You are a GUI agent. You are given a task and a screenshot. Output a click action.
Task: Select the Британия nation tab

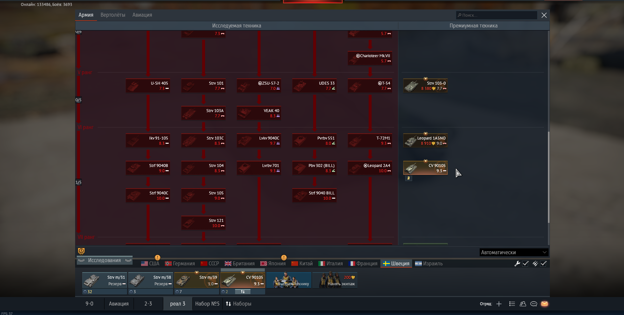point(240,263)
